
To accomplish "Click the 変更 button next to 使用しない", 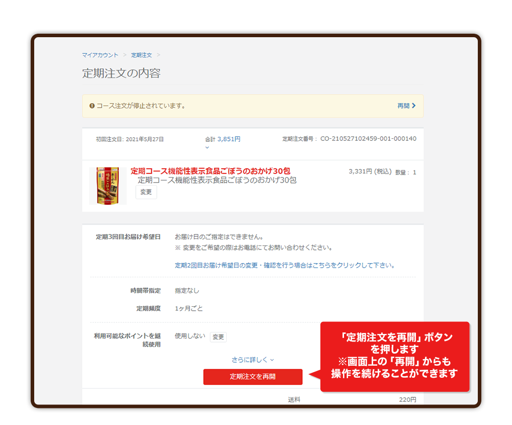I will pos(218,337).
